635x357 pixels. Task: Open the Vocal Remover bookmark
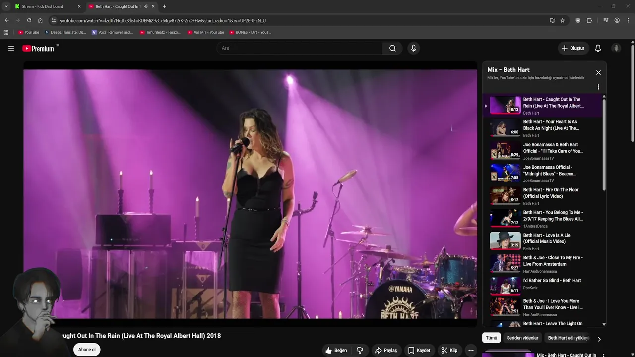(x=113, y=32)
